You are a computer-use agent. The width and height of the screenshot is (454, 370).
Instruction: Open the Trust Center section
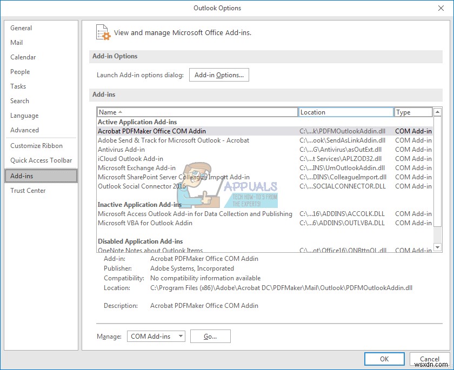tap(28, 190)
